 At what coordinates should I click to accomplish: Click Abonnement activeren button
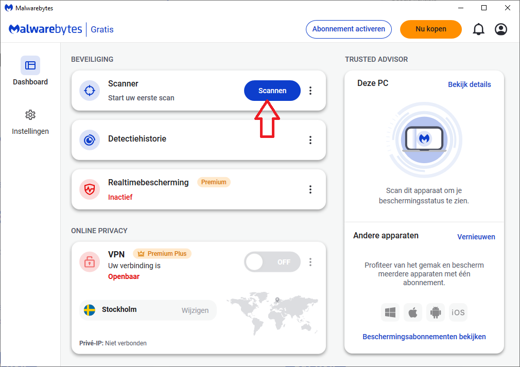pyautogui.click(x=349, y=29)
